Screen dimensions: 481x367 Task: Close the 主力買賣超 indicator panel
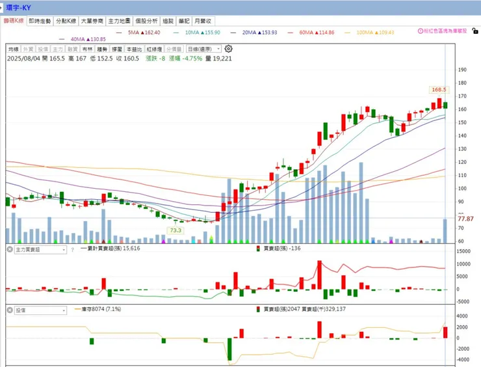[10, 249]
